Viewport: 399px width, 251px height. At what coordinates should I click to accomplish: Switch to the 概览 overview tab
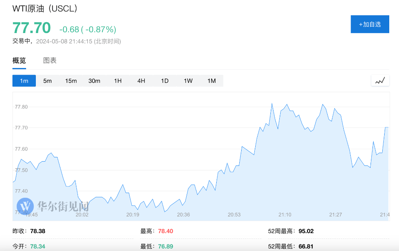point(19,60)
